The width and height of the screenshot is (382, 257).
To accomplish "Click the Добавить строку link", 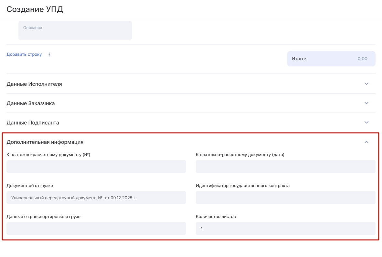I will (24, 54).
